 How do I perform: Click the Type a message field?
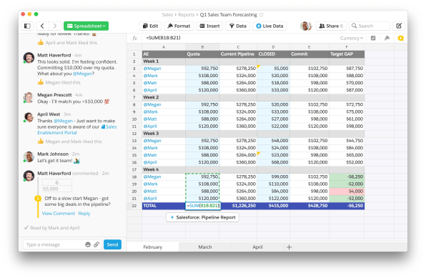54,244
